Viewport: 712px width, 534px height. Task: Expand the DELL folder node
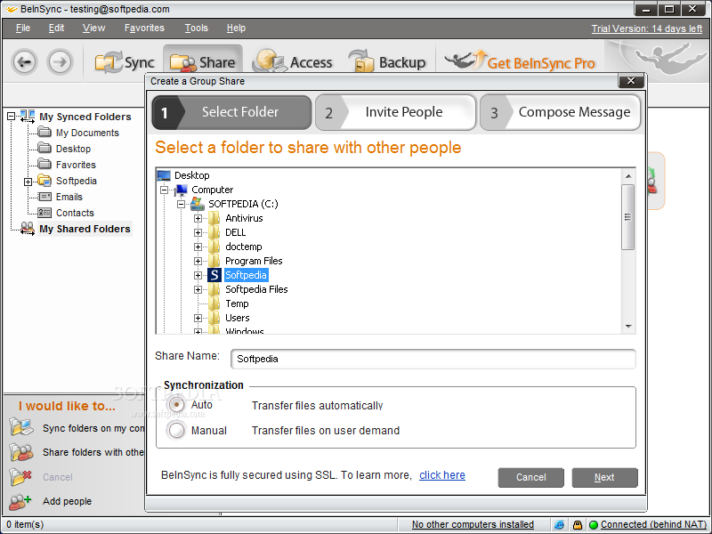(198, 232)
